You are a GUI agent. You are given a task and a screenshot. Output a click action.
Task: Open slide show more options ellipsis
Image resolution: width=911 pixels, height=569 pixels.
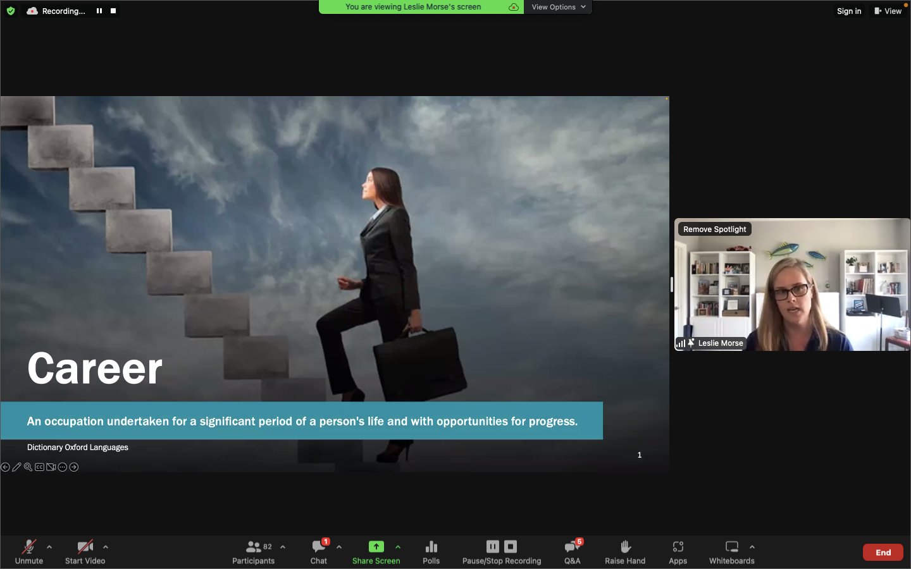coord(62,467)
